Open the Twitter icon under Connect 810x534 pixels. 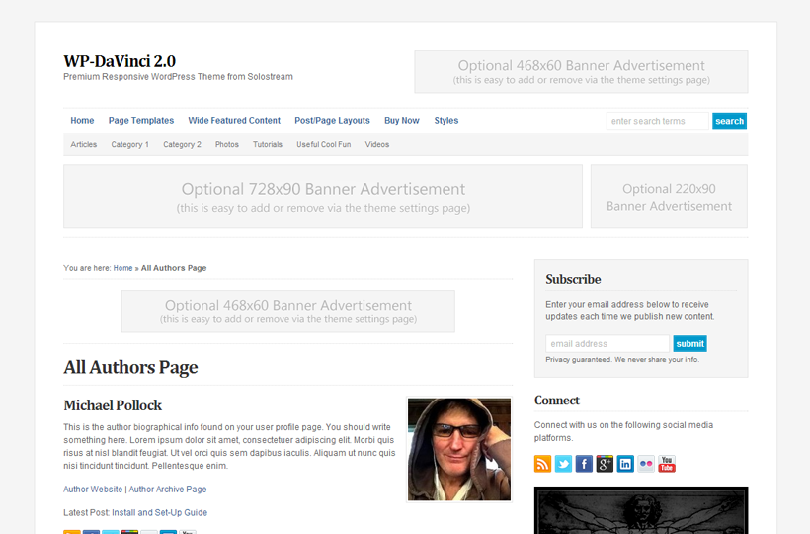(563, 464)
